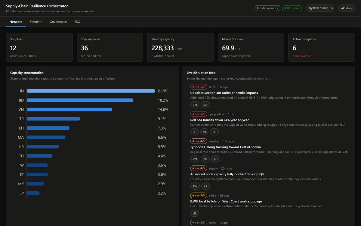Viewport: 361px width, 226px height.
Task: Open the Simulate tab
Action: pyautogui.click(x=36, y=22)
